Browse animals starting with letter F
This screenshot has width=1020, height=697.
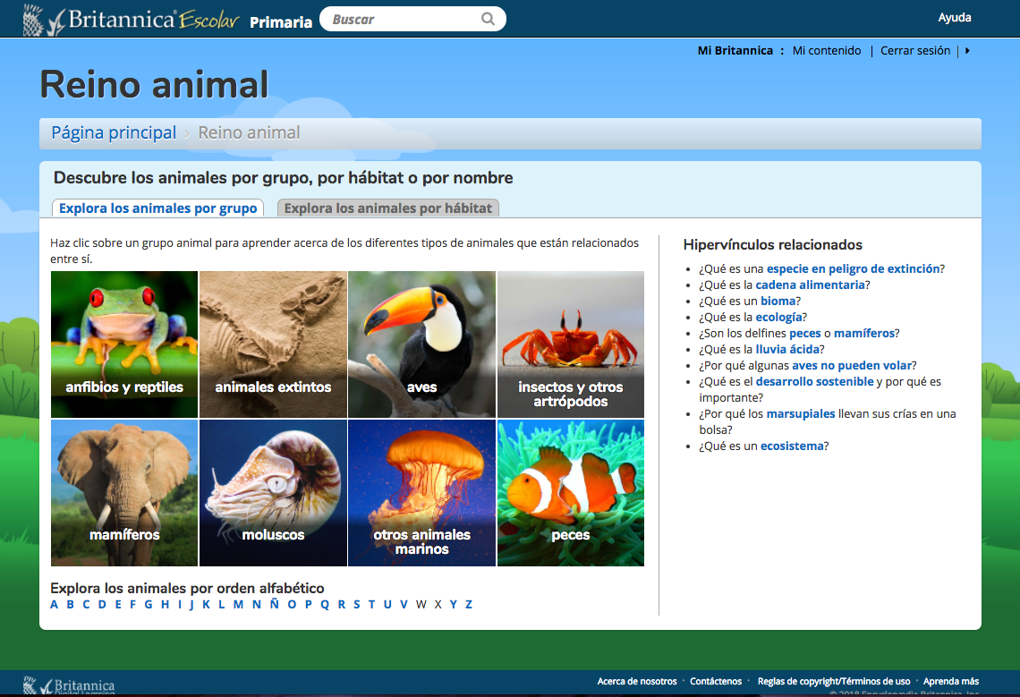coord(132,605)
